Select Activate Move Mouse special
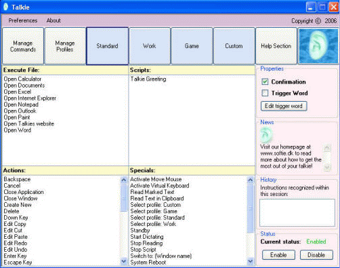Image resolution: width=340 pixels, height=268 pixels. [x=156, y=179]
